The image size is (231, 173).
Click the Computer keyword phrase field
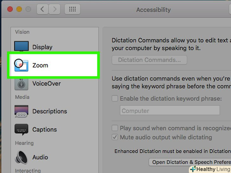click(x=170, y=111)
